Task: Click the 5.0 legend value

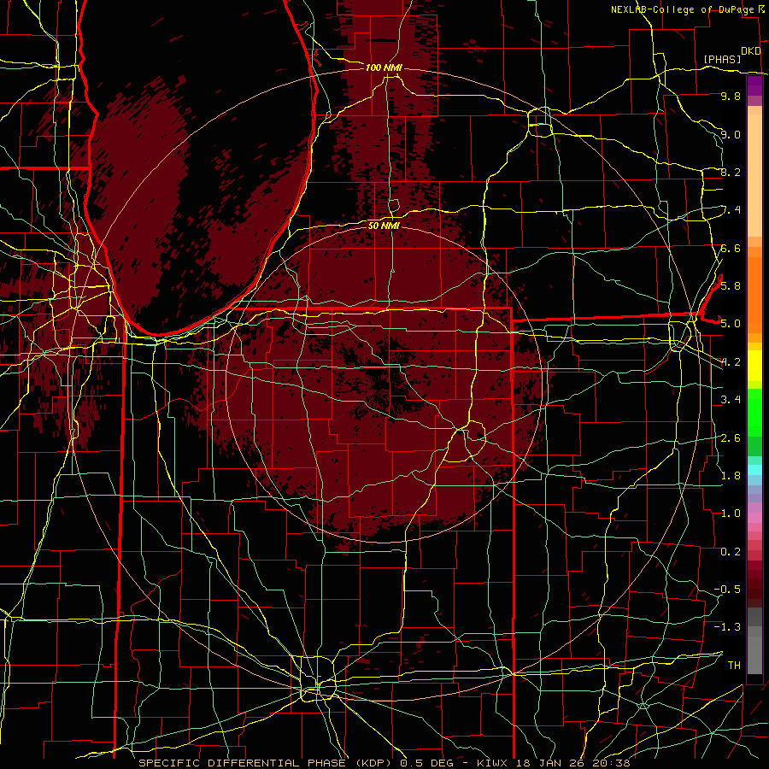Action: (731, 324)
